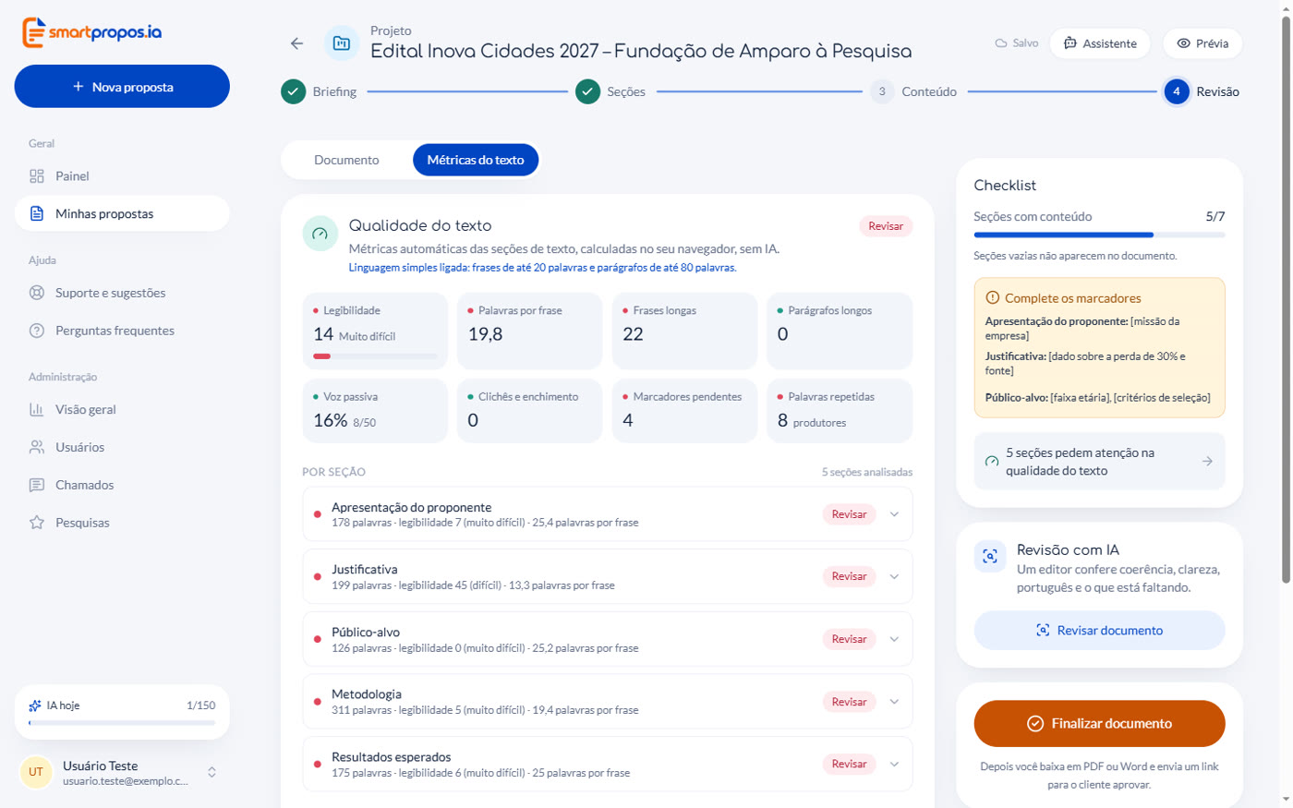The height and width of the screenshot is (808, 1293).
Task: Click the Qualidade do texto gauge icon
Action: [x=320, y=234]
